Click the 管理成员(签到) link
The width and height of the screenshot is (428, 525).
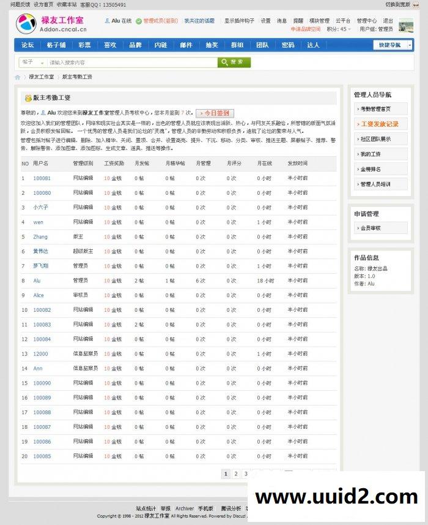(x=160, y=21)
